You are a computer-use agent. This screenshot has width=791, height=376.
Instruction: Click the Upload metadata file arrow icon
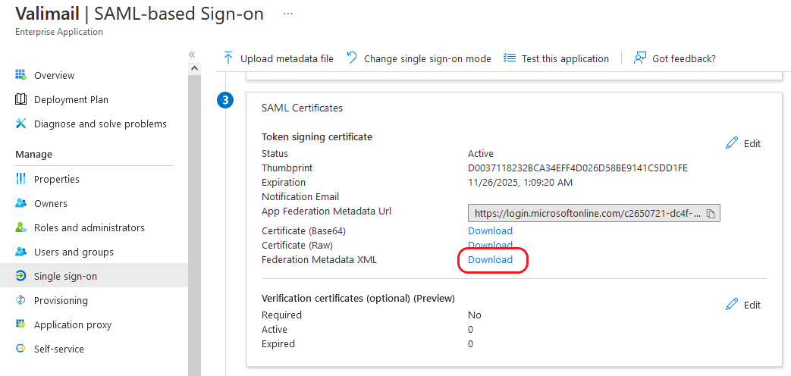point(228,58)
